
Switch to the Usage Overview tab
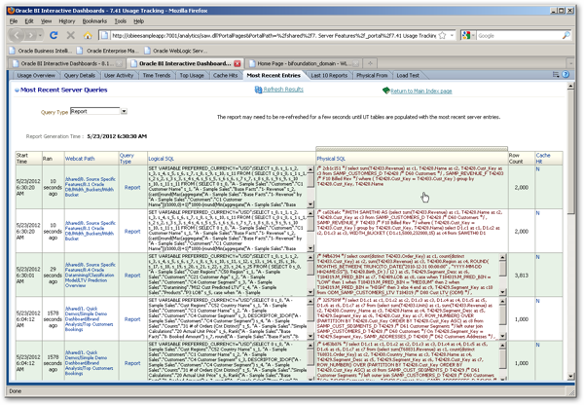click(x=36, y=75)
